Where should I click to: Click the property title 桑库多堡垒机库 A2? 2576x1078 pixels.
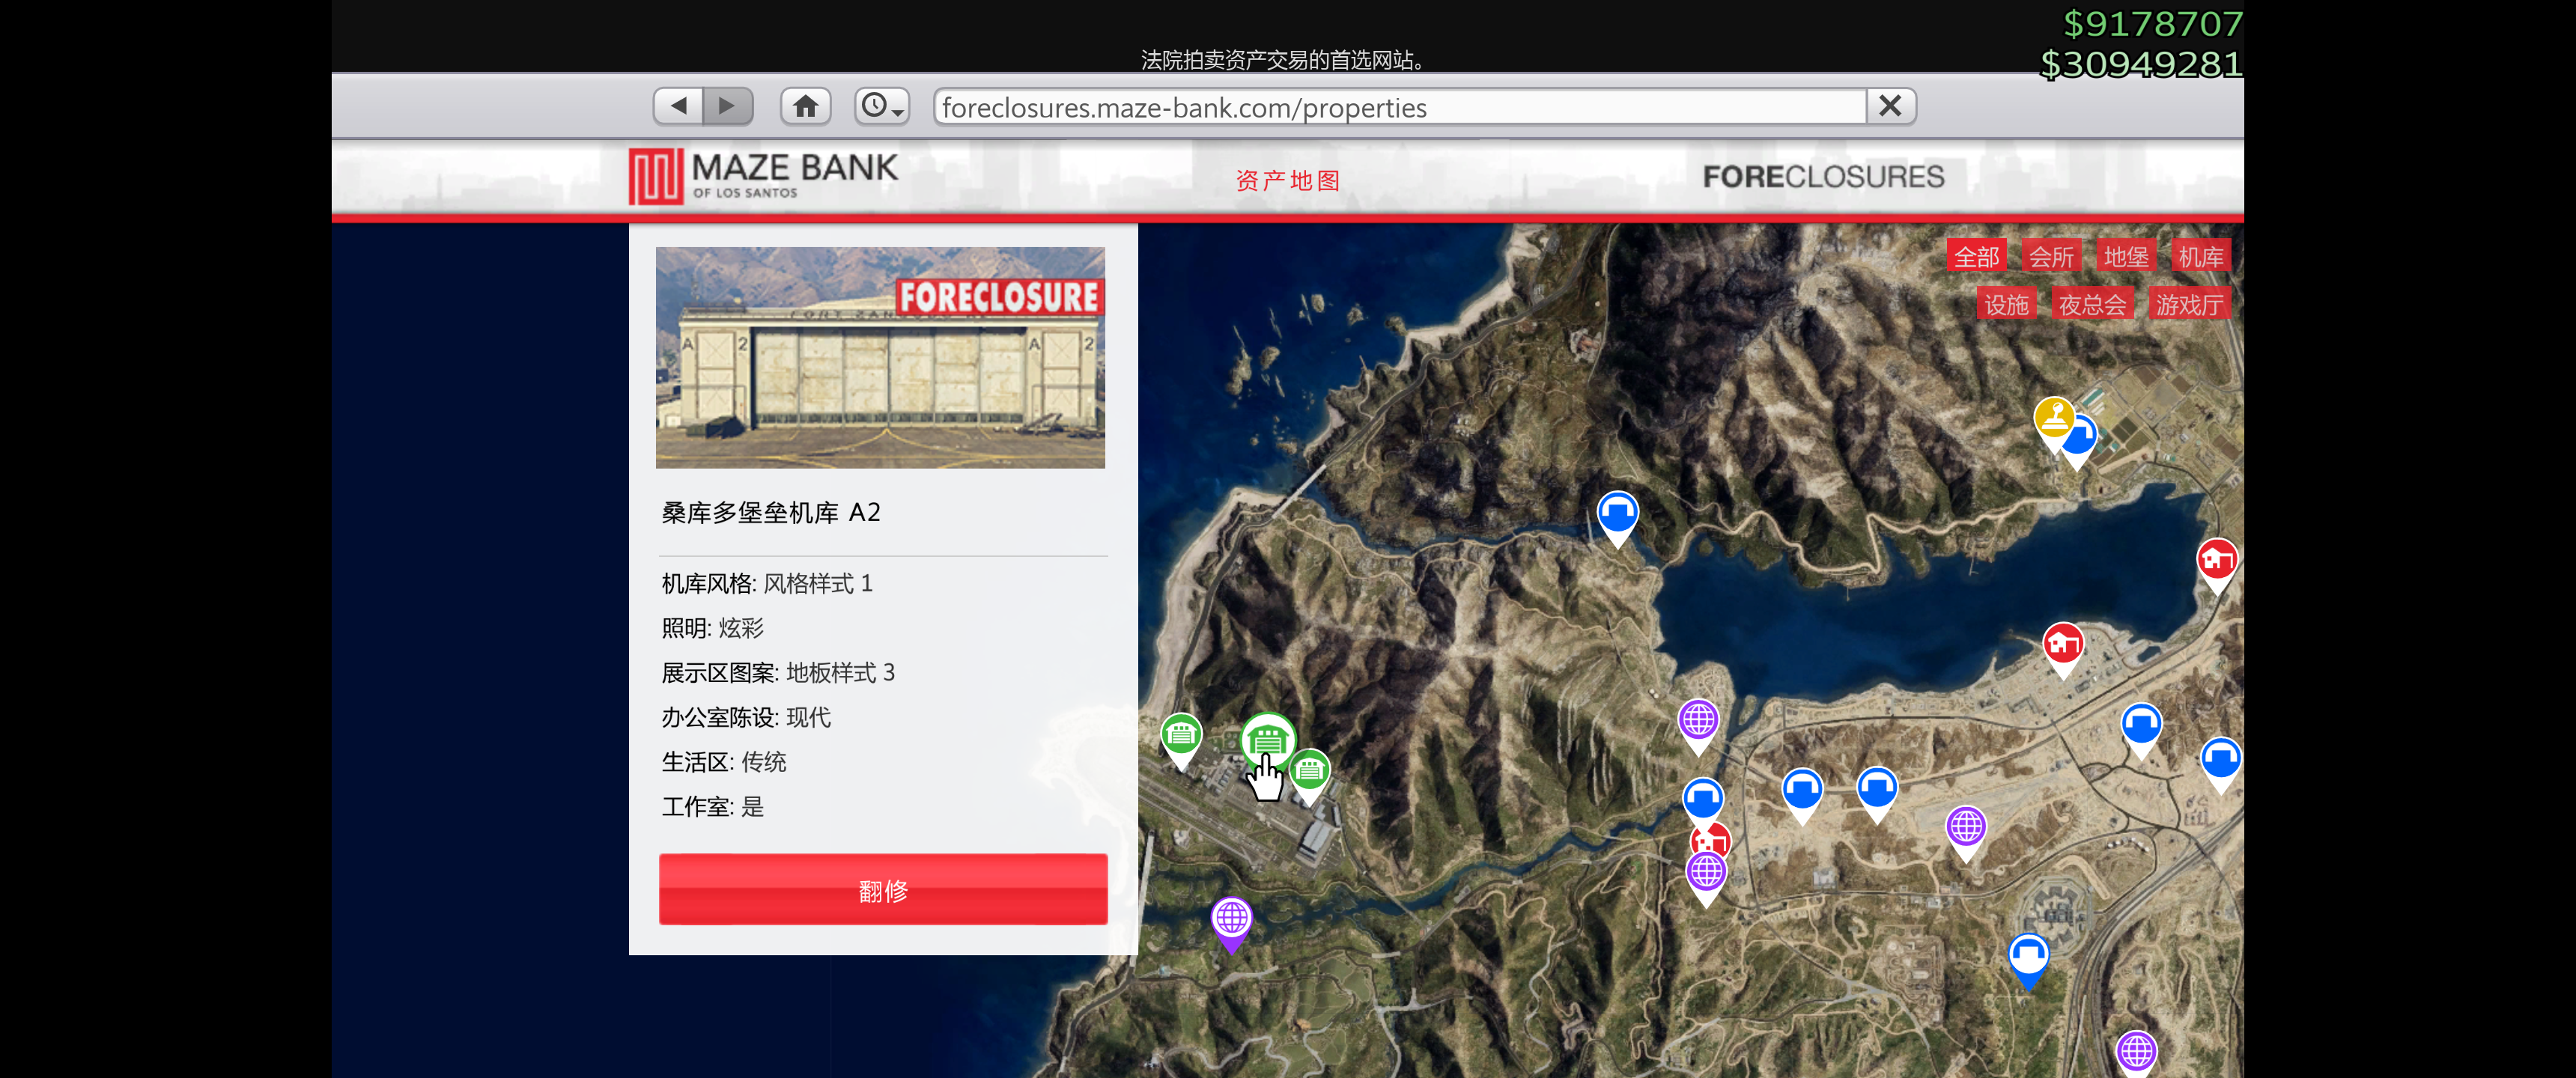click(x=771, y=513)
